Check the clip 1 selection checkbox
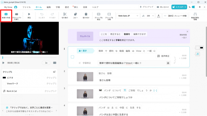Viewport: 207px width, 116px height. pyautogui.click(x=72, y=57)
